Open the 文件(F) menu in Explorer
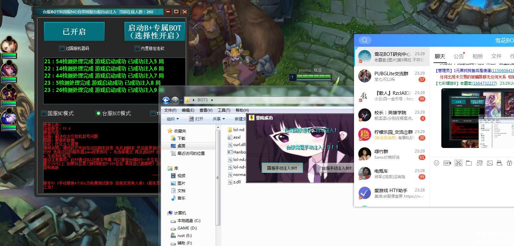 (170, 110)
